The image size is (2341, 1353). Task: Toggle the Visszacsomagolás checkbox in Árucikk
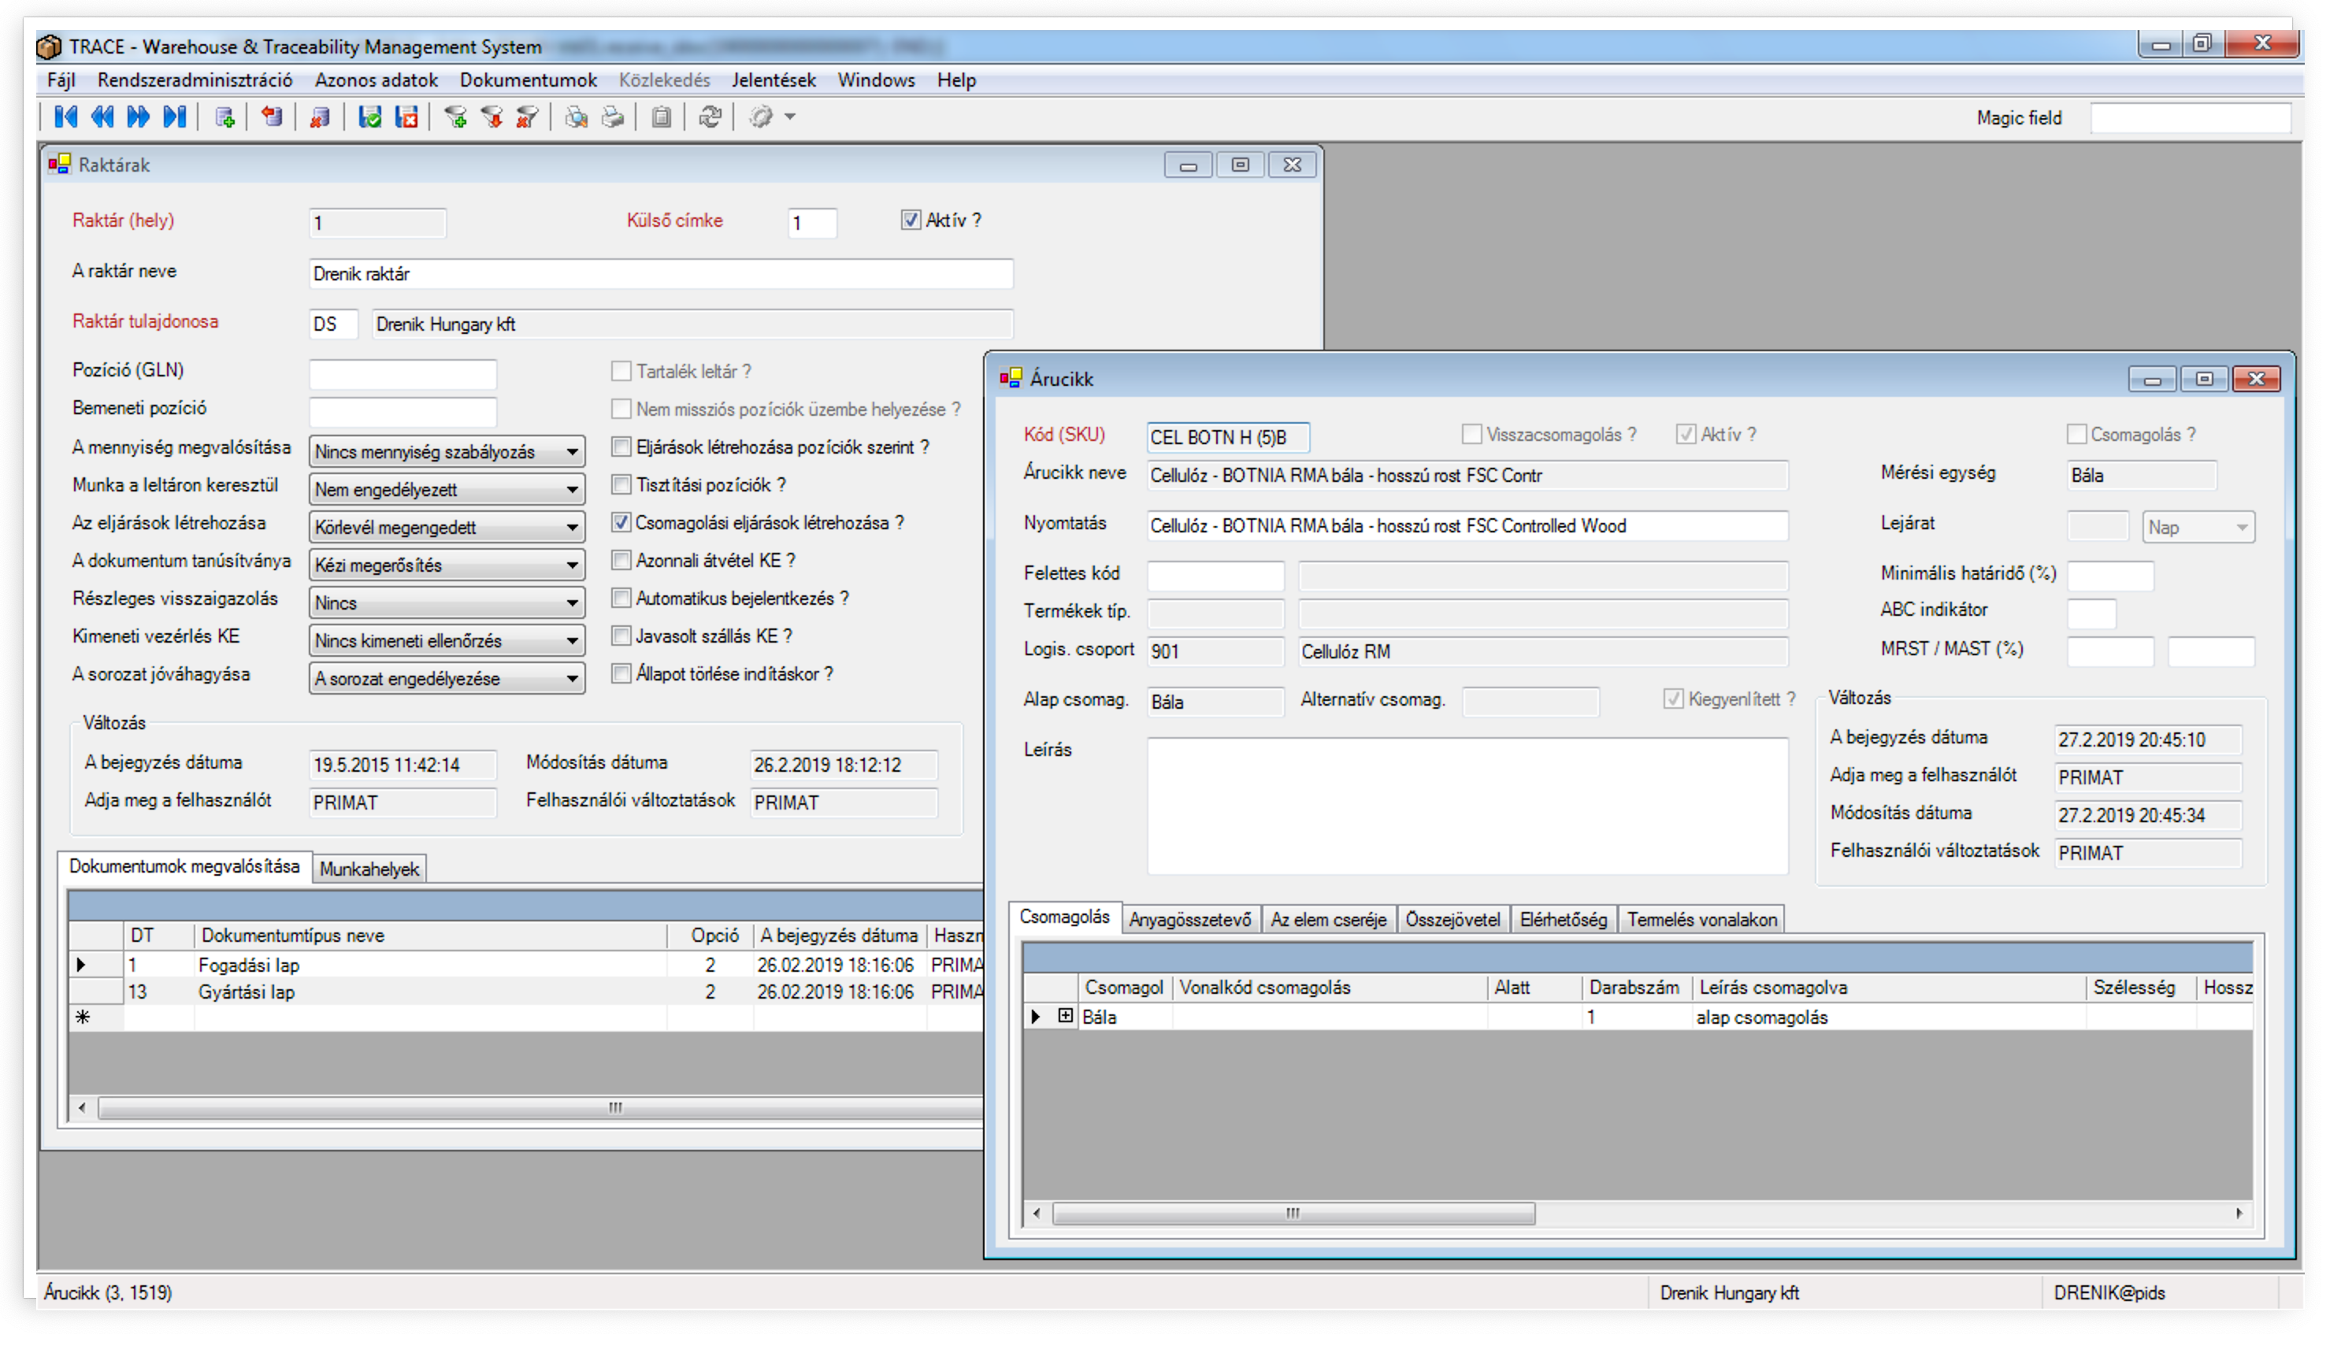click(1472, 435)
